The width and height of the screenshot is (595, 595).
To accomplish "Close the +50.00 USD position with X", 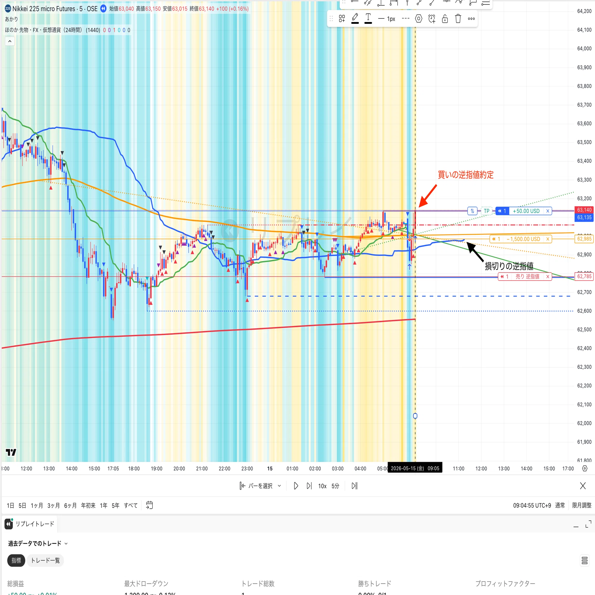I will point(548,211).
